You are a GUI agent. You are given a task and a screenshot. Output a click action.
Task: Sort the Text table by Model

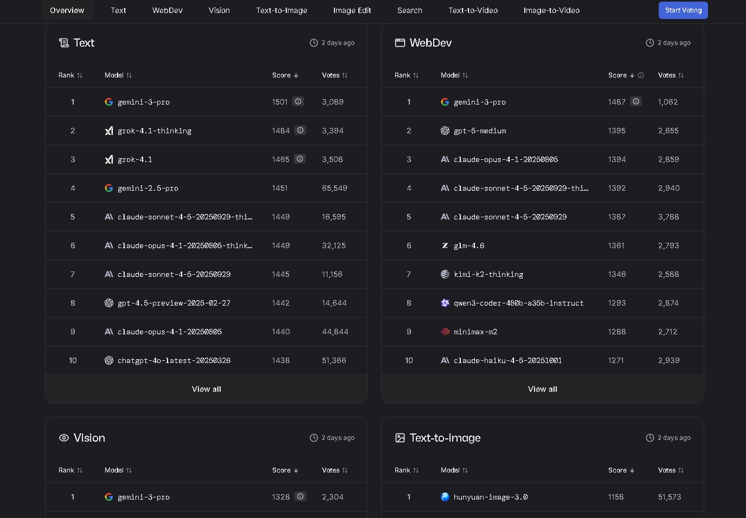(x=118, y=75)
